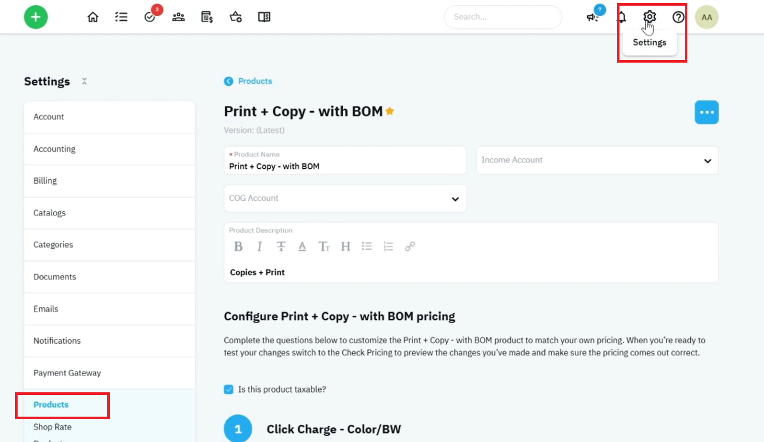This screenshot has width=764, height=442.
Task: Select Notifications in Settings menu
Action: pos(109,341)
